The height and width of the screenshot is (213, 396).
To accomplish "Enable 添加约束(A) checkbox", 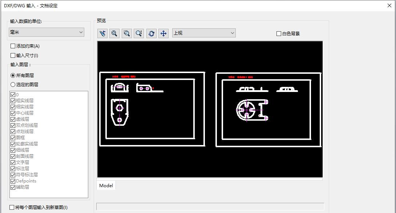I will (x=13, y=46).
